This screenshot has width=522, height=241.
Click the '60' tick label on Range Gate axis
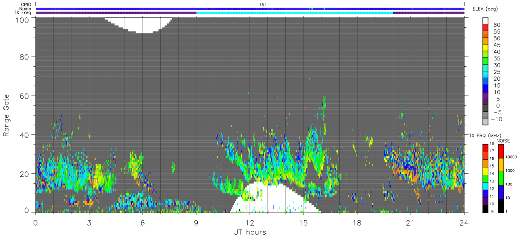(23, 96)
